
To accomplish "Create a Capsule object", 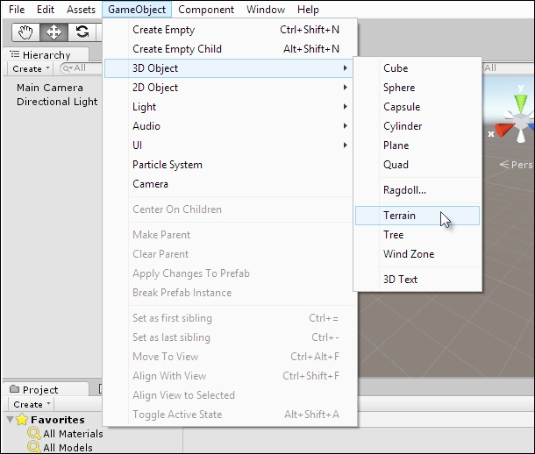I will 417,107.
